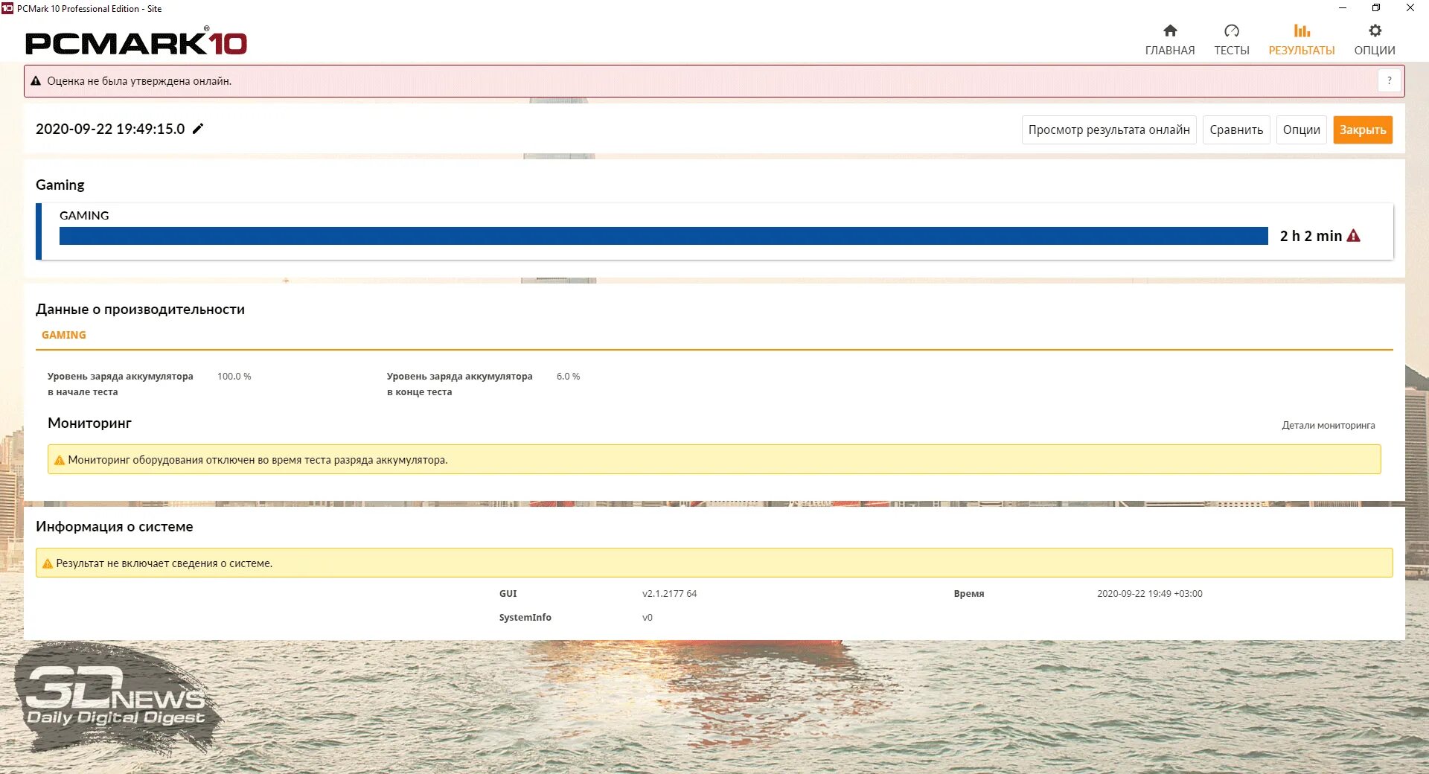
Task: Click the GAMING label above the bar
Action: pos(84,215)
